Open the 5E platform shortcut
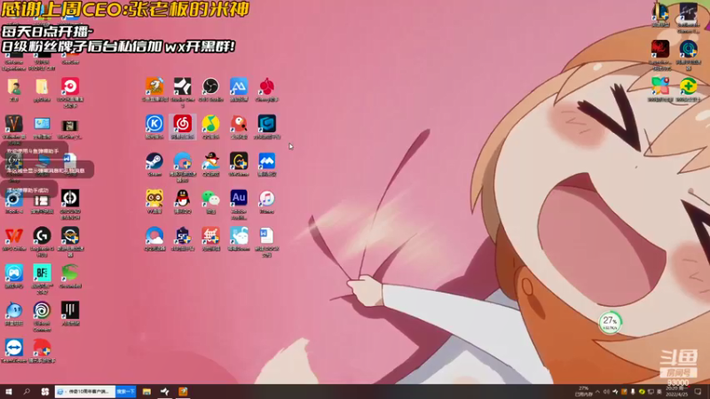 tap(183, 236)
